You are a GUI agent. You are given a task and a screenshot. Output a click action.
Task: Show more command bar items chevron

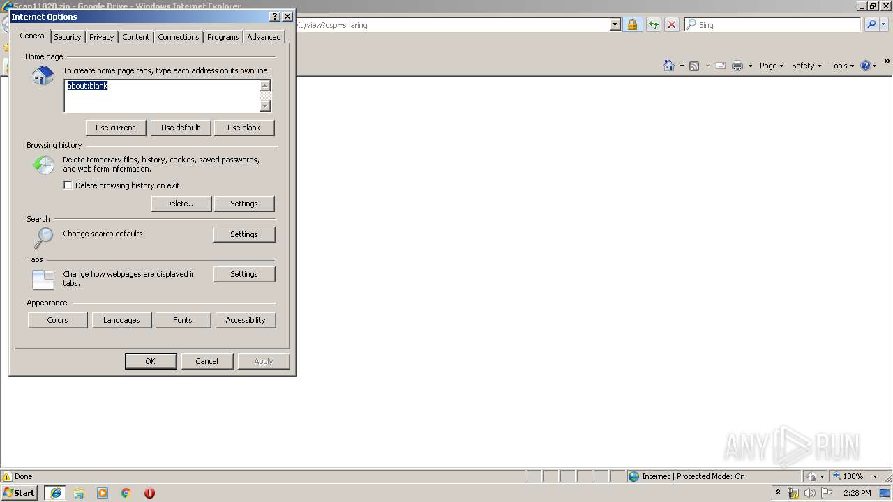pyautogui.click(x=887, y=61)
